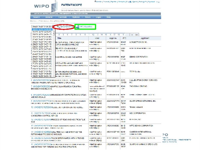Click PATENTSCOPE in the breadcrumb
Image resolution: width=200 pixels, height=150 pixels.
pyautogui.click(x=57, y=21)
